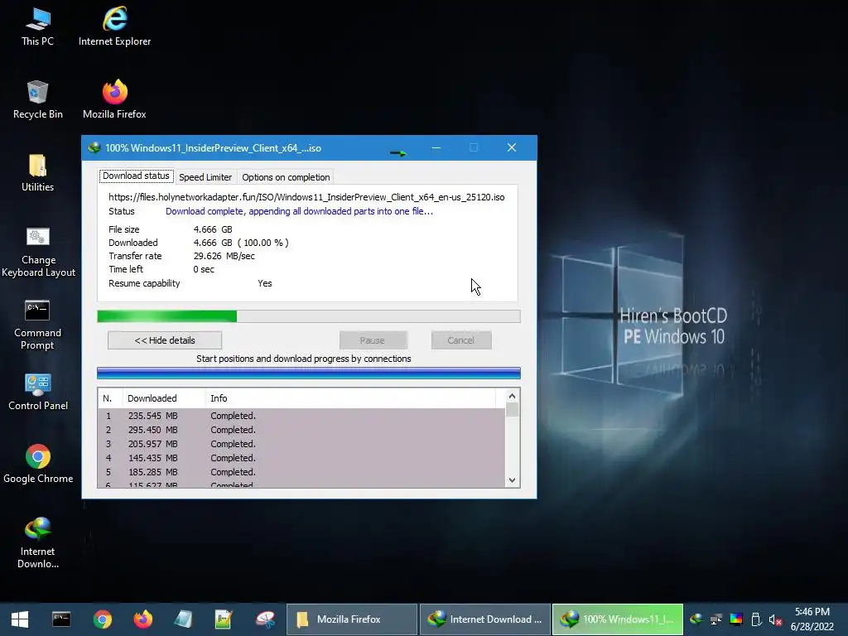Open Change Keyboard Layout shortcut
This screenshot has width=848, height=636.
tap(38, 252)
